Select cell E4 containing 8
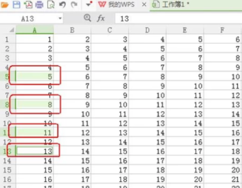 pyautogui.click(x=185, y=67)
